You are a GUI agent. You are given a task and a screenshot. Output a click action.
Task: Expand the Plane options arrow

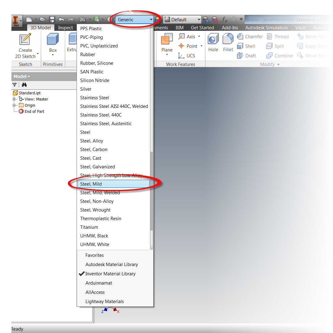(167, 55)
